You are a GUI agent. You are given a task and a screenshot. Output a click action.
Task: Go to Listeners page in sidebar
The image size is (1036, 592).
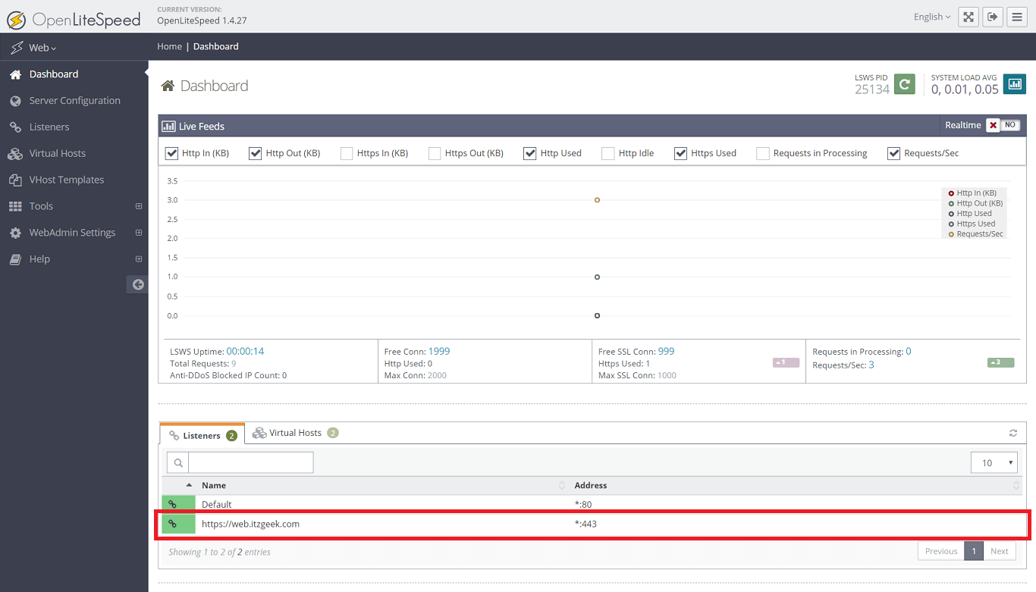coord(74,127)
